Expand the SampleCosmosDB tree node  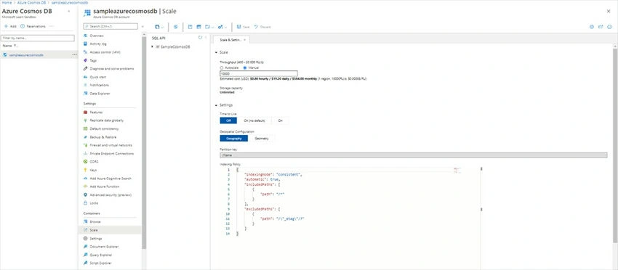click(153, 46)
